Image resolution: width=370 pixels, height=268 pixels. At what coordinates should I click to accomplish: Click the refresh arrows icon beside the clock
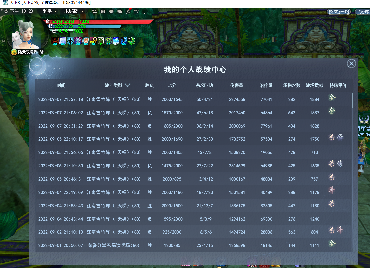pos(6,11)
